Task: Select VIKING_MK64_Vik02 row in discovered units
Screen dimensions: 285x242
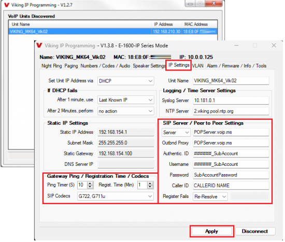Action: coord(112,32)
